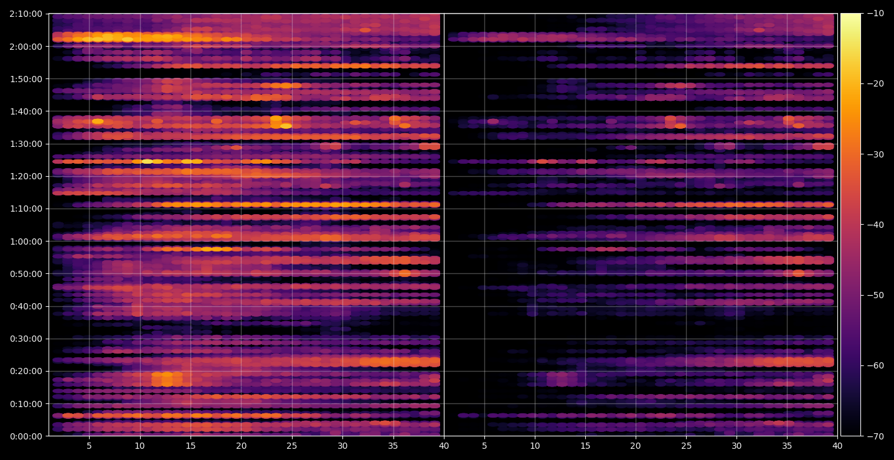Click the 0:40:00 time axis label
894x460 pixels.
26,306
